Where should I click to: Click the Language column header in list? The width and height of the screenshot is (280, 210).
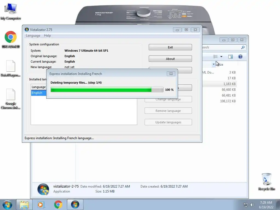click(39, 87)
